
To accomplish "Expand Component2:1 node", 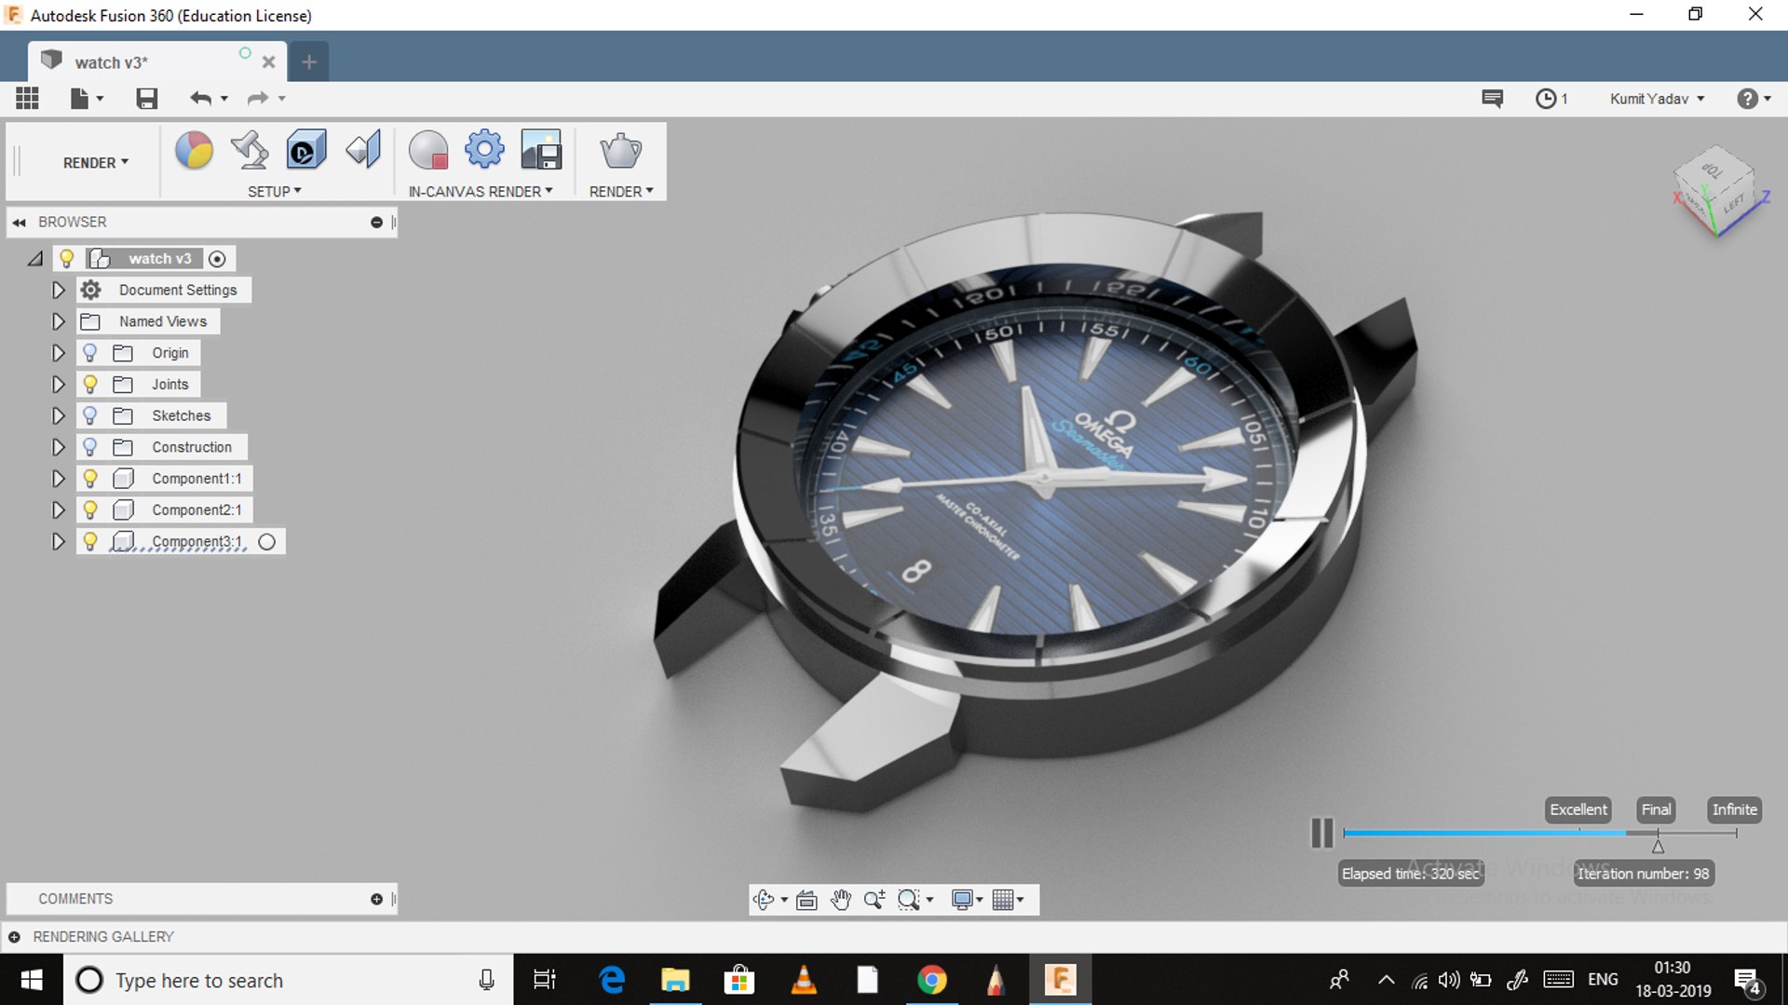I will (58, 510).
